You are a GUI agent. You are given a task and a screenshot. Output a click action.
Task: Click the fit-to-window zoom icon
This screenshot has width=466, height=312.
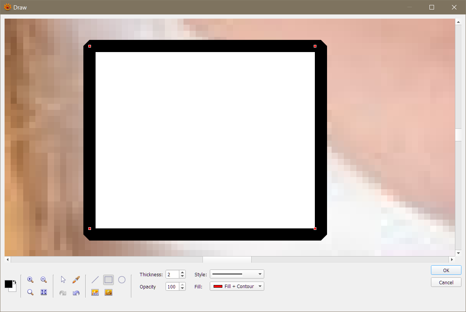click(x=44, y=292)
